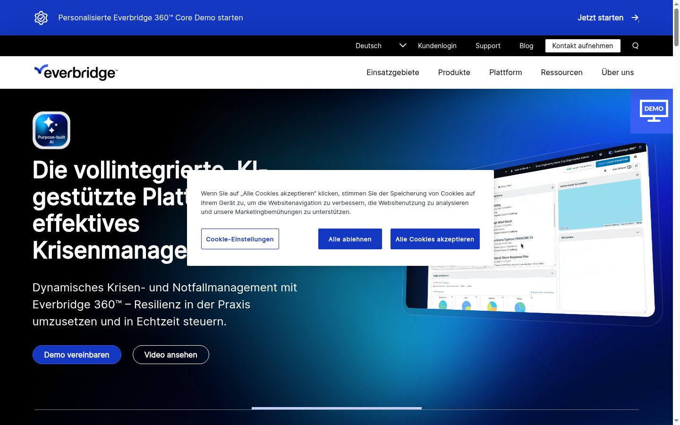Click Alle ablehnen

[350, 239]
